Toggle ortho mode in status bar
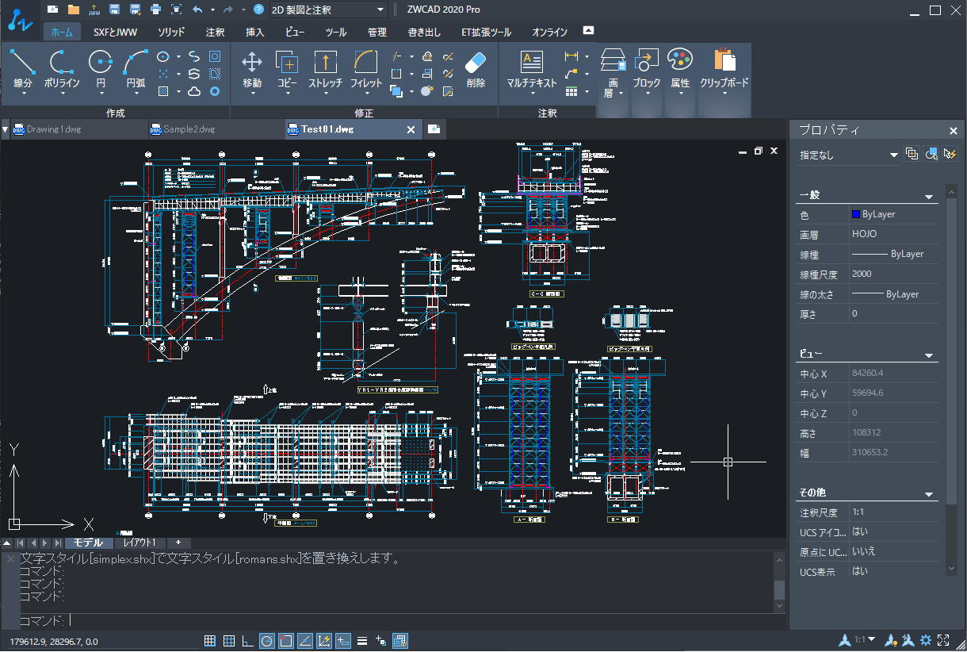Image resolution: width=967 pixels, height=652 pixels. [247, 641]
